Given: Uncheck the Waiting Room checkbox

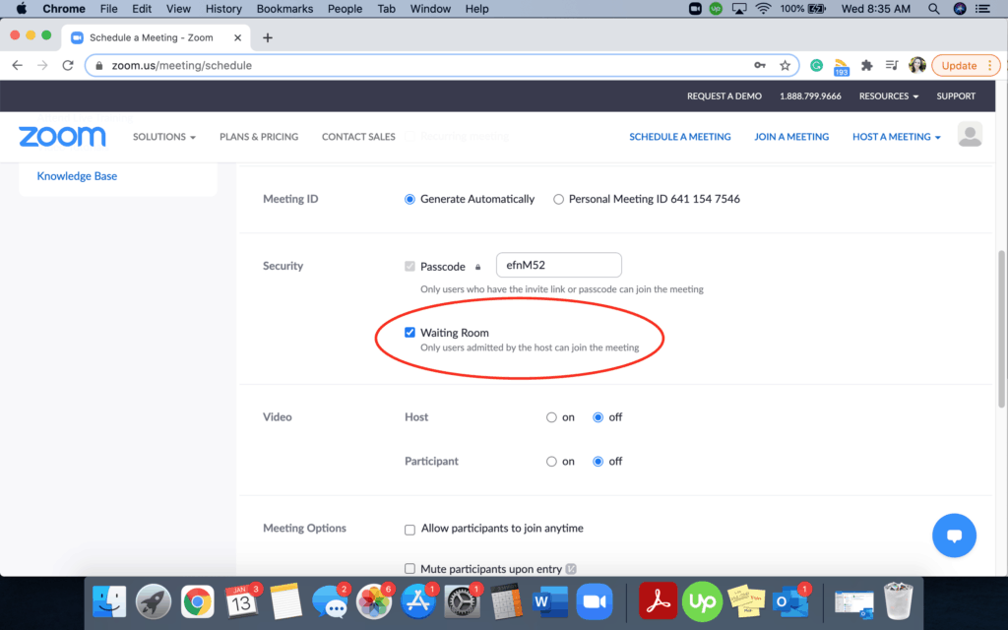Looking at the screenshot, I should click(x=409, y=333).
